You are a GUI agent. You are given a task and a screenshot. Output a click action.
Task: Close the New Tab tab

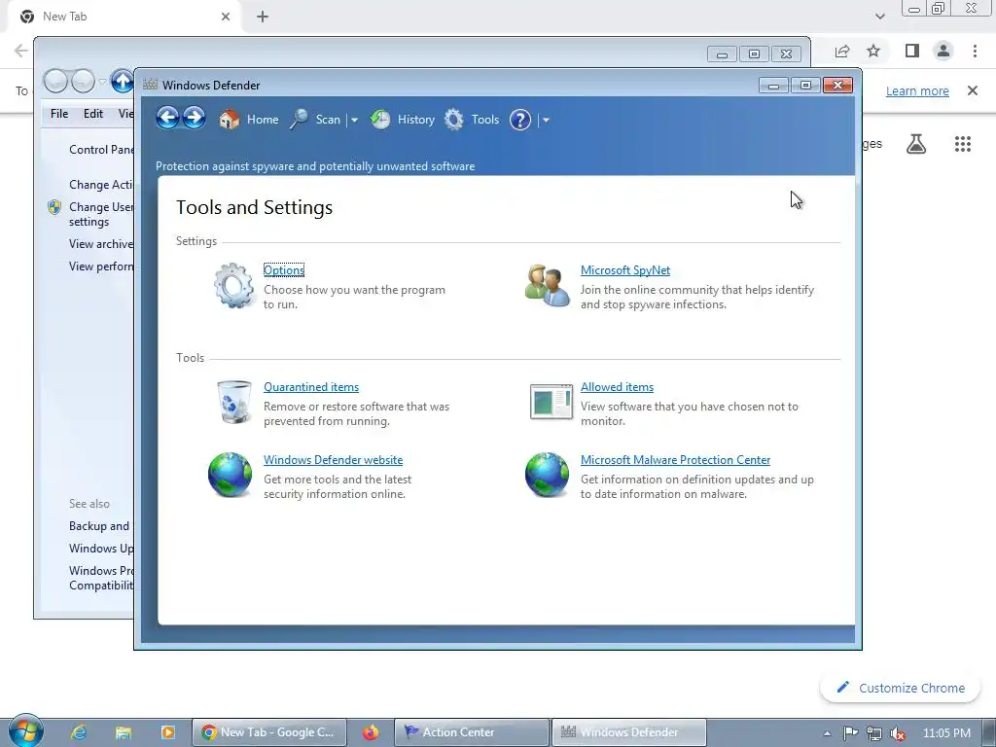tap(226, 17)
